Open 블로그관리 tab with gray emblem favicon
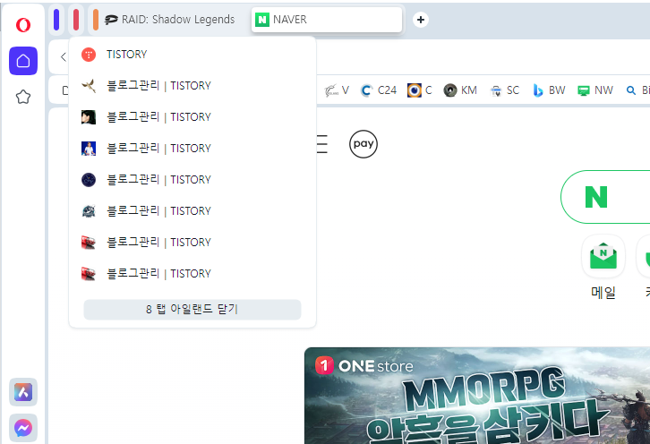The height and width of the screenshot is (444, 650). tap(192, 211)
